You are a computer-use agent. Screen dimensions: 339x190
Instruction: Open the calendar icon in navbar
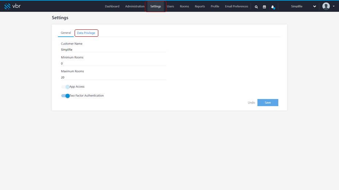[x=264, y=7]
